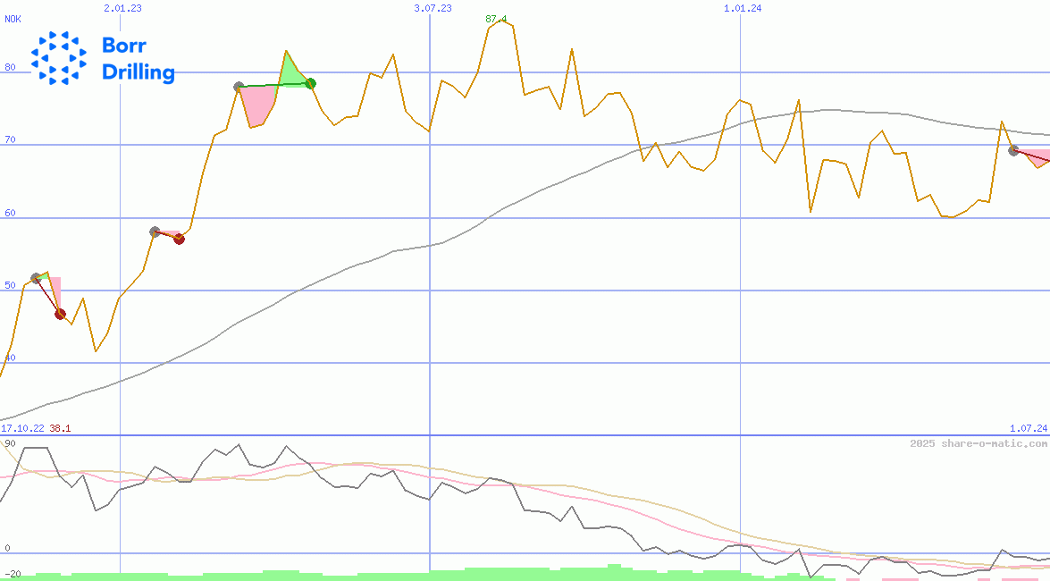Screen dimensions: 1050x581
Task: Click the gray marker dot near 58
Action: (x=155, y=232)
